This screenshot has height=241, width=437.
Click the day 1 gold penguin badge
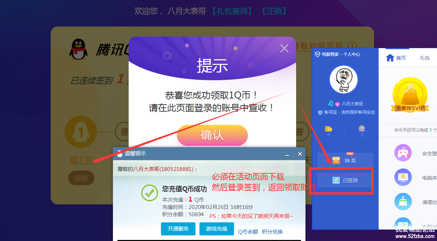click(x=81, y=132)
